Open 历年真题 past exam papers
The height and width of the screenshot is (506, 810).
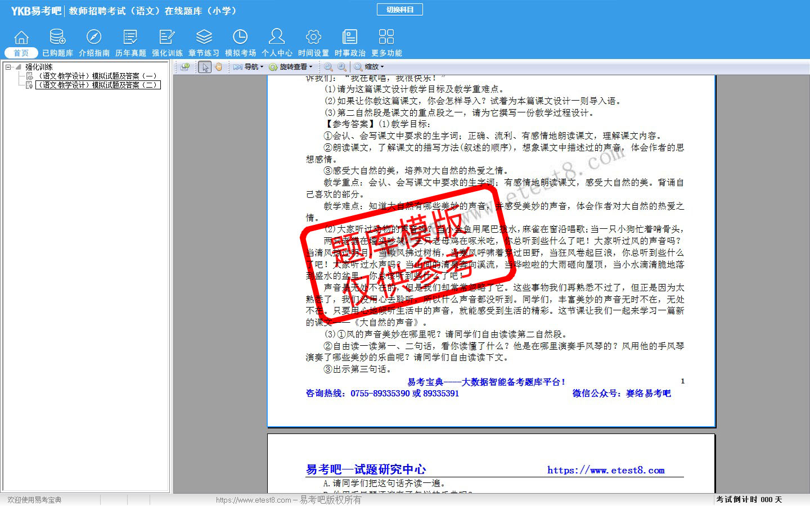pos(130,38)
